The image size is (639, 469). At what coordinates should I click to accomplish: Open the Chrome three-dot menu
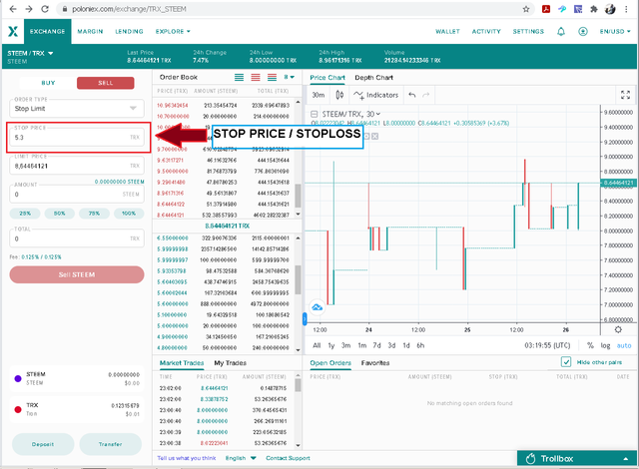pos(626,9)
